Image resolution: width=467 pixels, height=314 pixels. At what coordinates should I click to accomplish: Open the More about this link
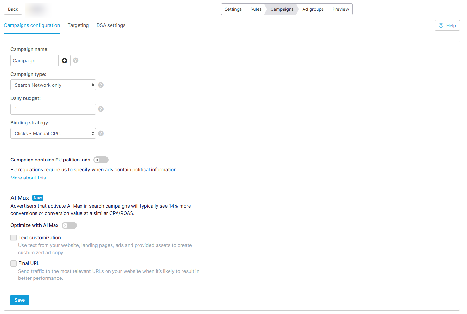click(x=28, y=178)
